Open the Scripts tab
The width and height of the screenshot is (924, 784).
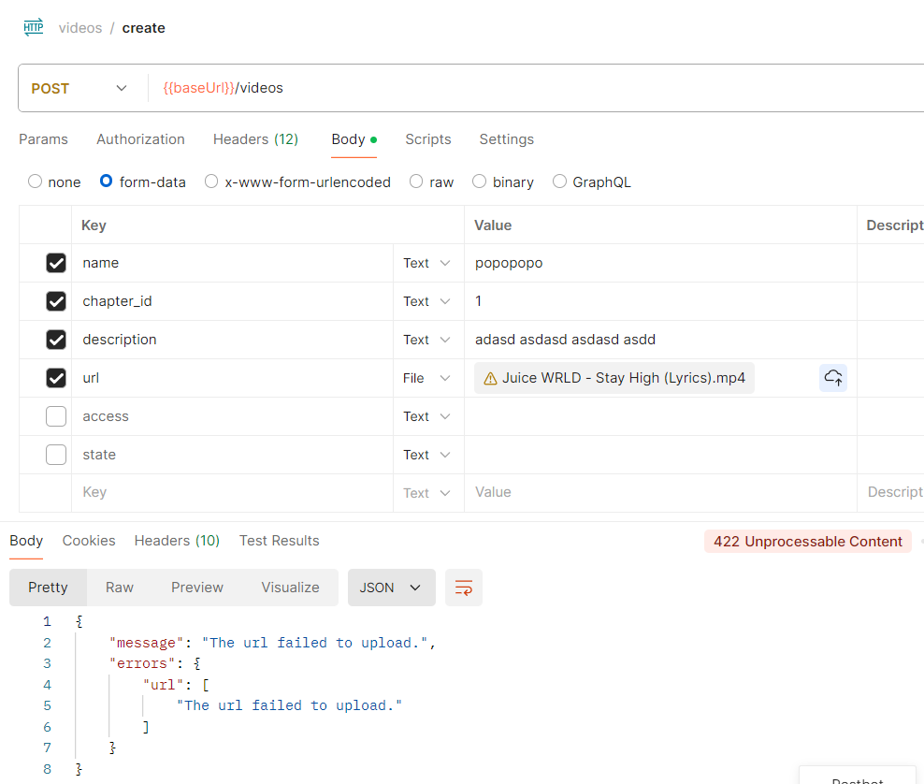427,139
